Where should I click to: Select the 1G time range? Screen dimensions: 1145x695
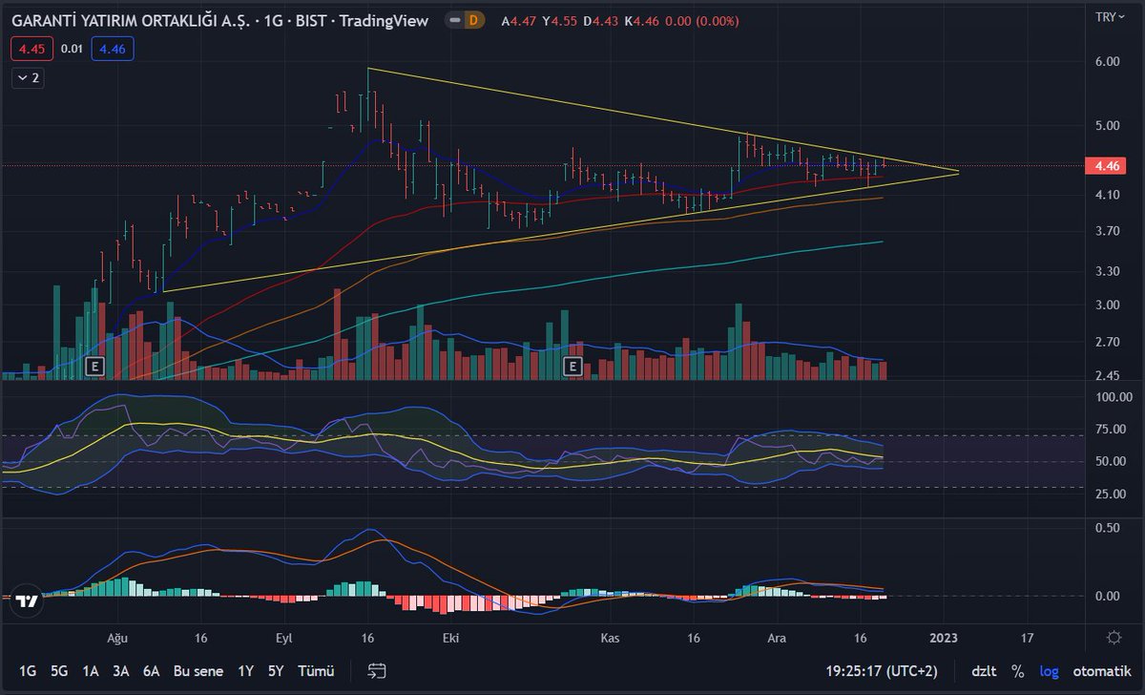pyautogui.click(x=28, y=671)
